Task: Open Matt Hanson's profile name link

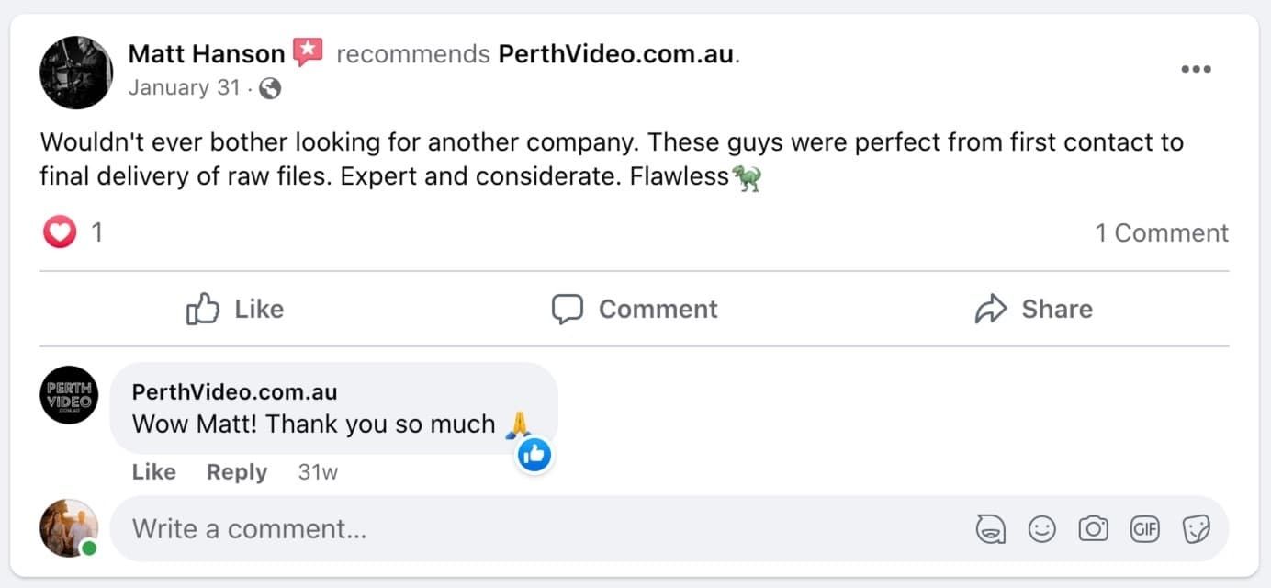Action: click(207, 54)
